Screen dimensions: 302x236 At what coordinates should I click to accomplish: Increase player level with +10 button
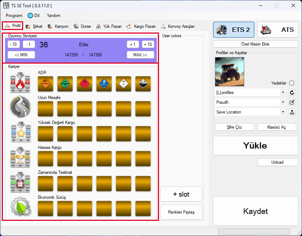coord(147,44)
